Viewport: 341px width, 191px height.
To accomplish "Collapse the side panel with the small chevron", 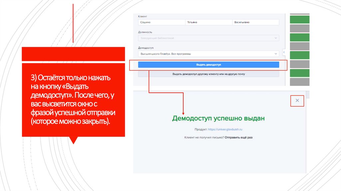I will [284, 52].
